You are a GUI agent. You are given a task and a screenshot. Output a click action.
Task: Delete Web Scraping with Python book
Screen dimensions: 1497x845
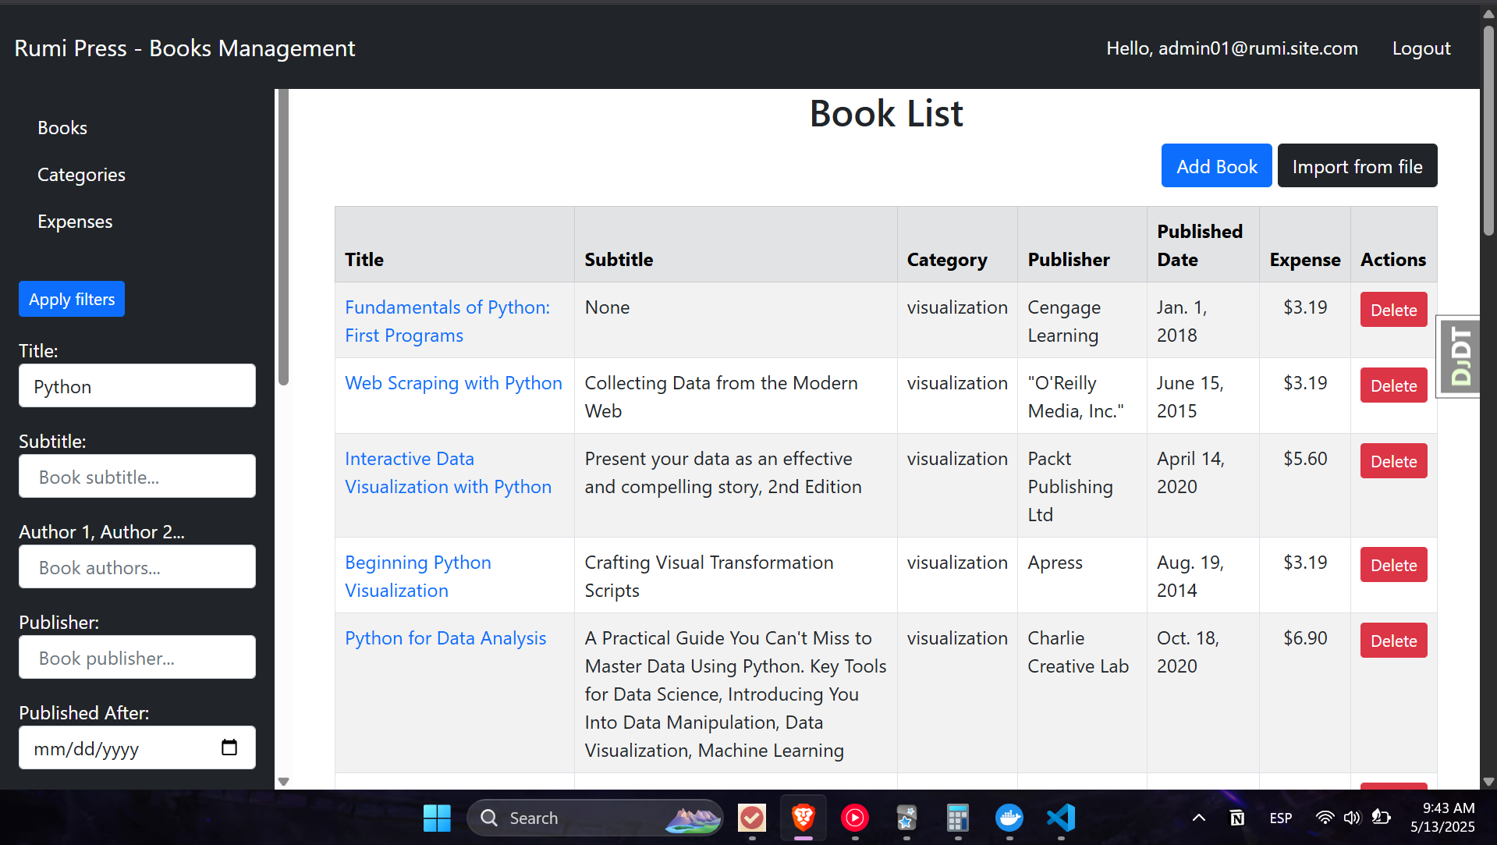click(x=1393, y=385)
